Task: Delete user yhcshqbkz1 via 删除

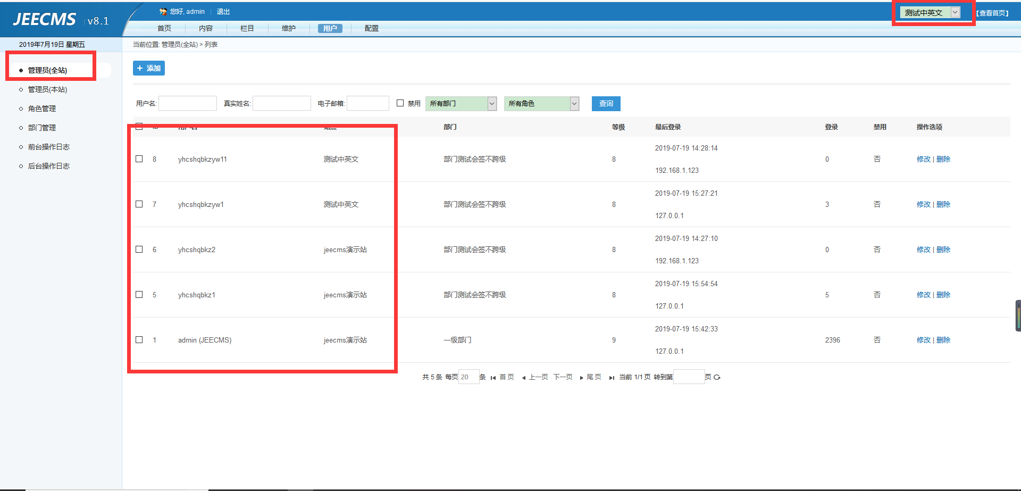Action: tap(943, 295)
